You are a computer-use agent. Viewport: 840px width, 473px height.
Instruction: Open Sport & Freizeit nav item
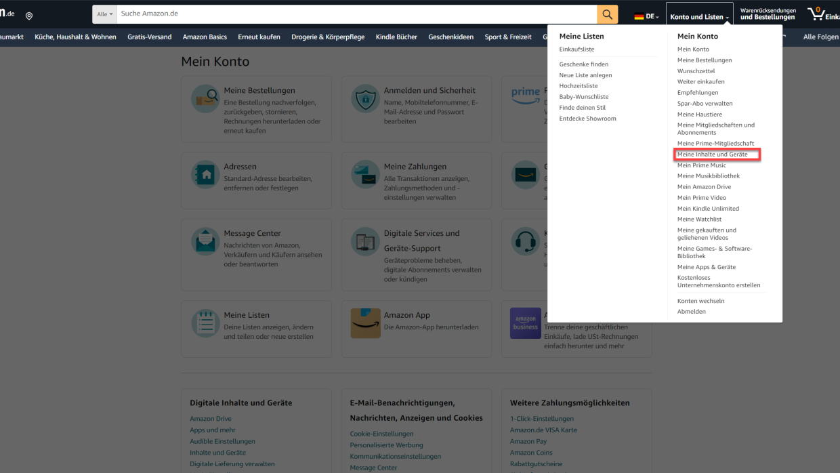tap(508, 37)
